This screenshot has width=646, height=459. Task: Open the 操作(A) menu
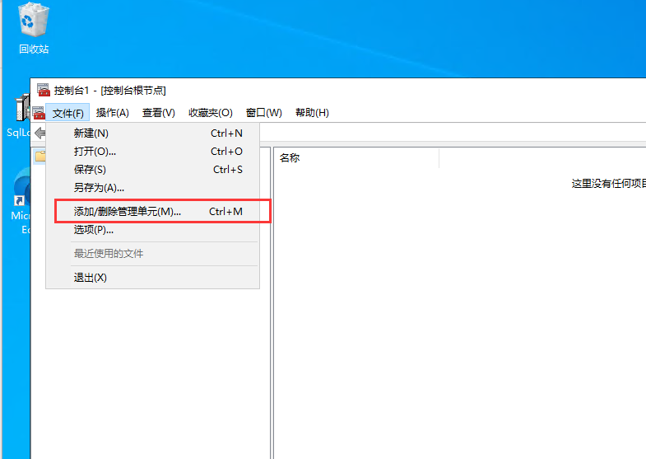click(112, 113)
